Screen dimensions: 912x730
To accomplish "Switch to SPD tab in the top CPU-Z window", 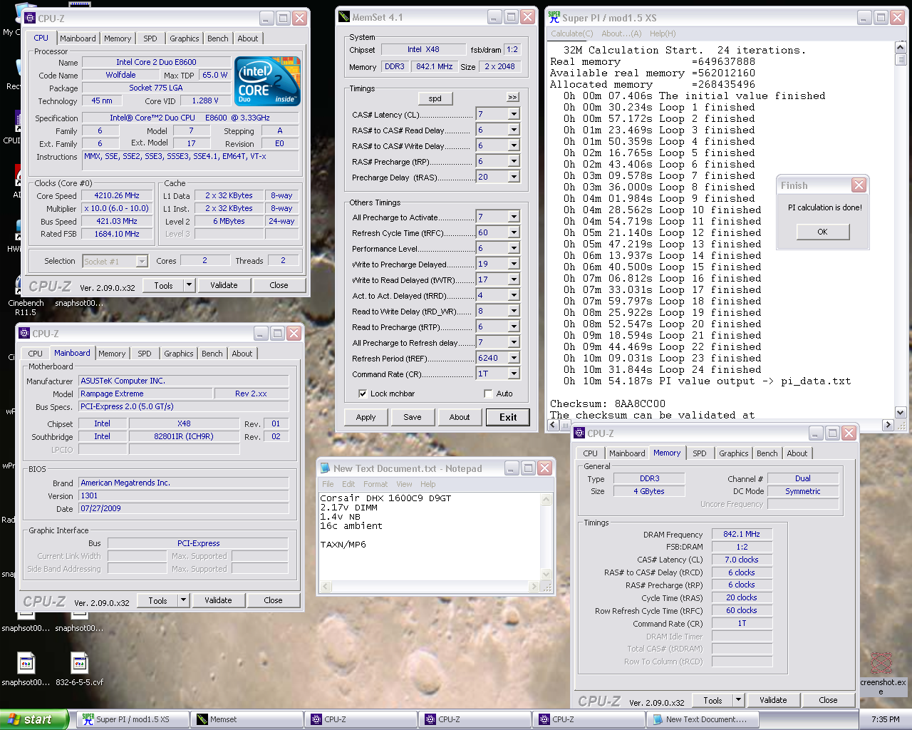I will (x=150, y=38).
